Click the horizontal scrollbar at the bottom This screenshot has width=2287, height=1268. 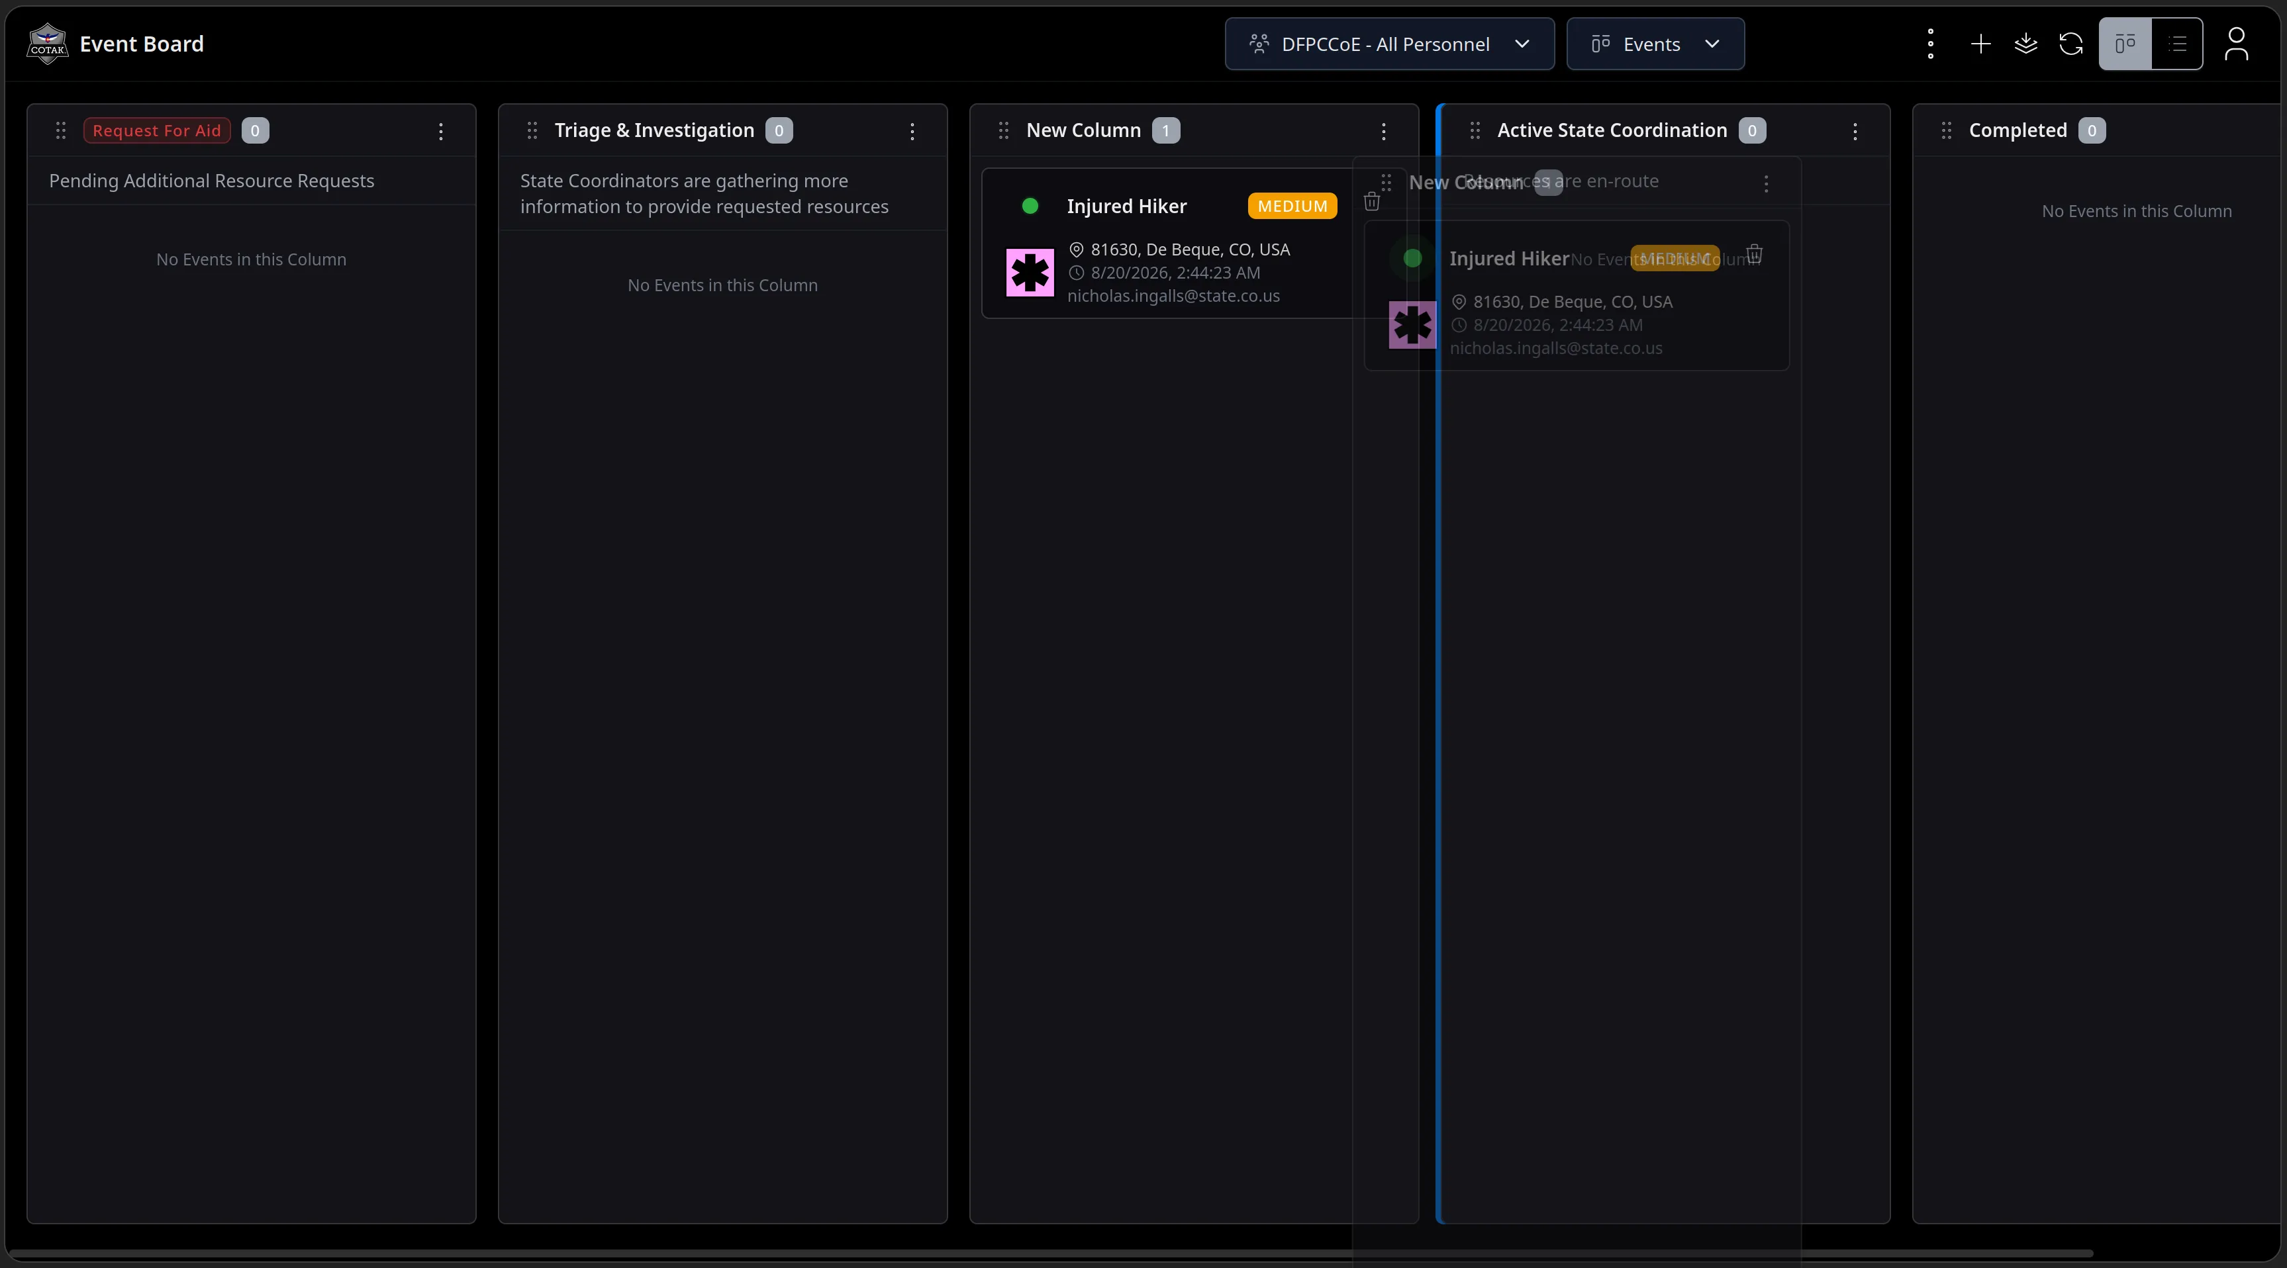[x=1051, y=1254]
